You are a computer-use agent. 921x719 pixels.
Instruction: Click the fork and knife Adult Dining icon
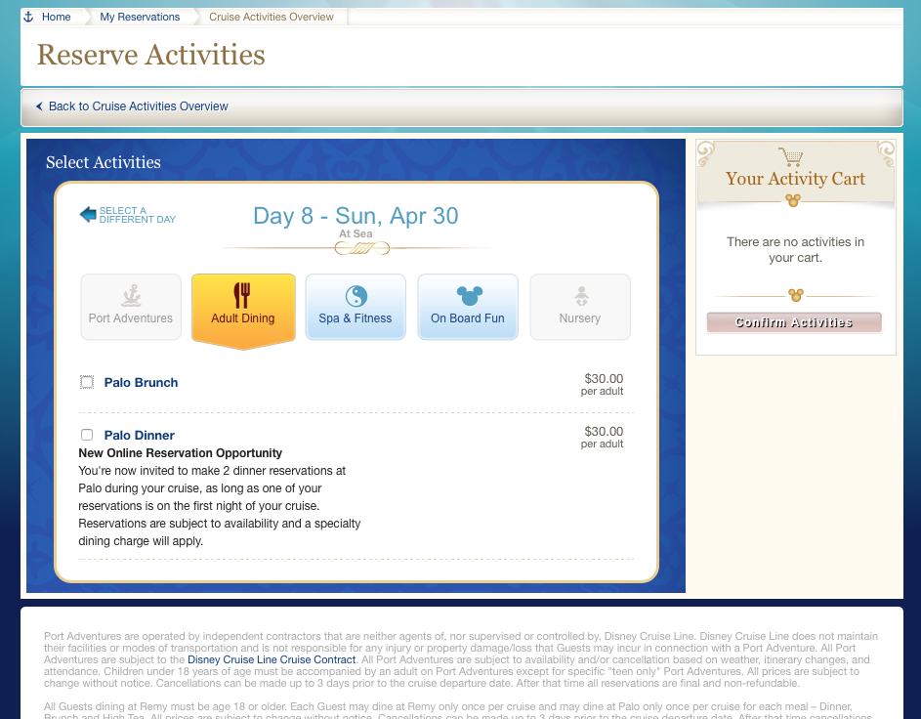click(x=242, y=295)
